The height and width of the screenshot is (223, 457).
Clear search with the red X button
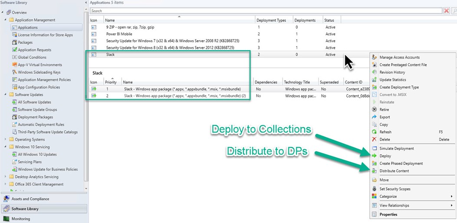(x=446, y=11)
